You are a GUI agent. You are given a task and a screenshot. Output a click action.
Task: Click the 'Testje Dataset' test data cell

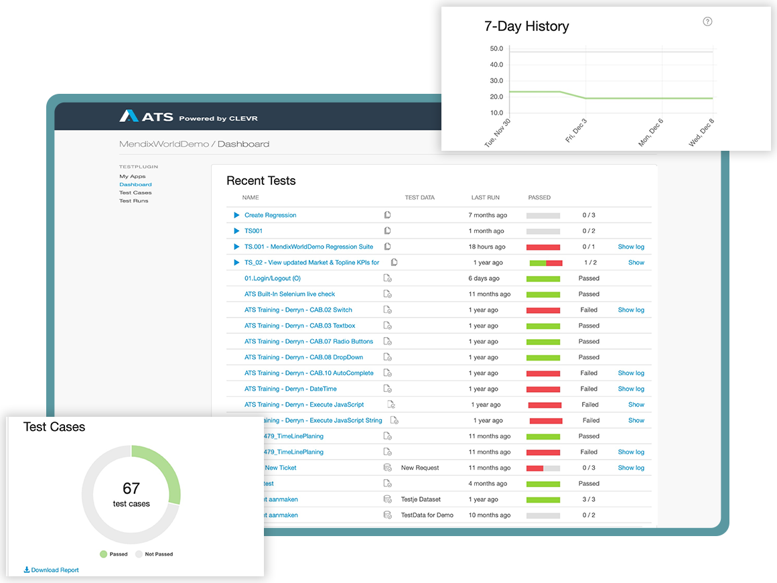point(421,499)
